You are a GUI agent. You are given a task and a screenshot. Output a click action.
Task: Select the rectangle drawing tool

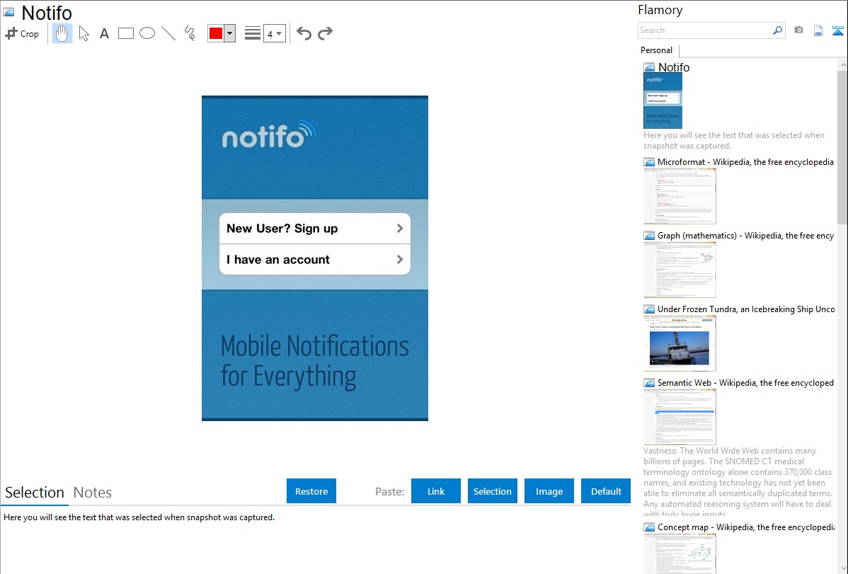coord(125,33)
